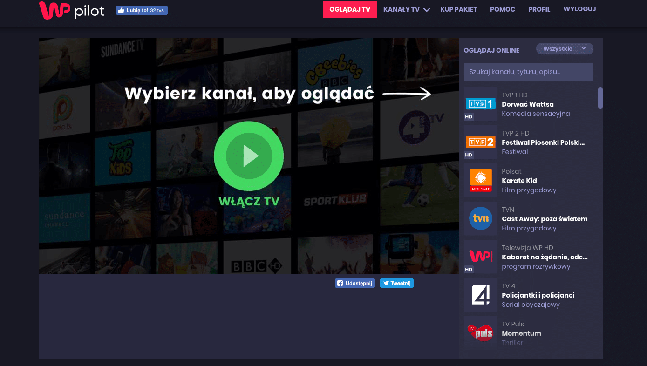Tweet using the Tweetnij button
Image resolution: width=647 pixels, height=366 pixels.
tap(397, 283)
